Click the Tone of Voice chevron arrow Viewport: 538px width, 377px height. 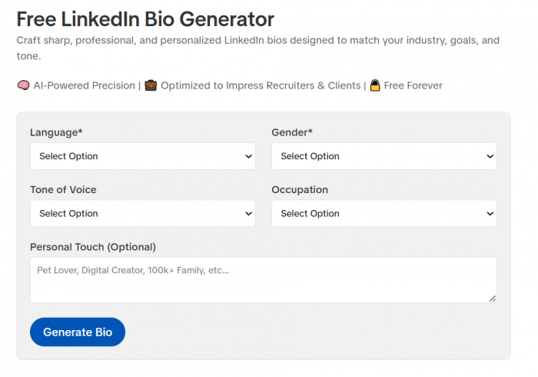click(x=249, y=214)
